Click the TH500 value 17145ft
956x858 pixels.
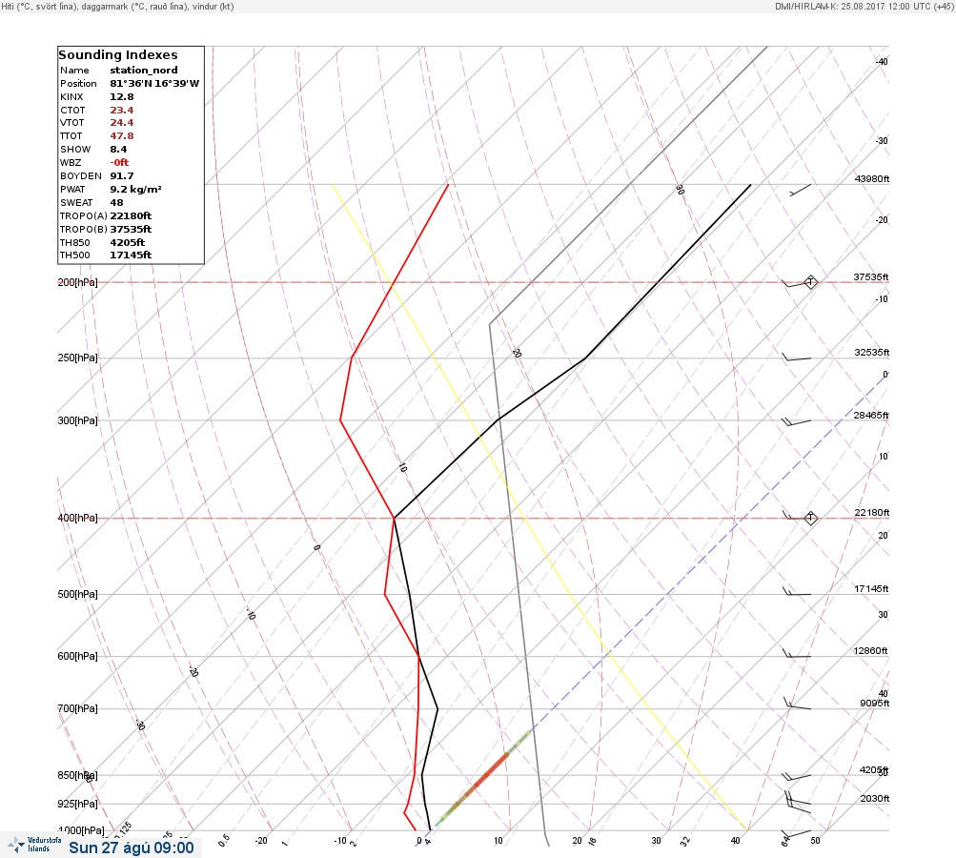click(x=131, y=255)
